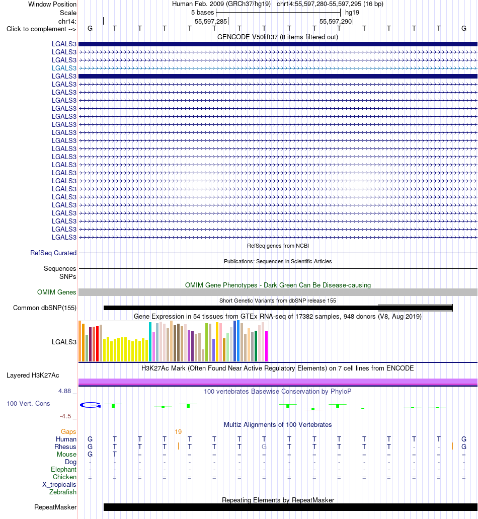
Task: Open 'Publications: Sequences in Scientific Articles' title
Action: 278,261
